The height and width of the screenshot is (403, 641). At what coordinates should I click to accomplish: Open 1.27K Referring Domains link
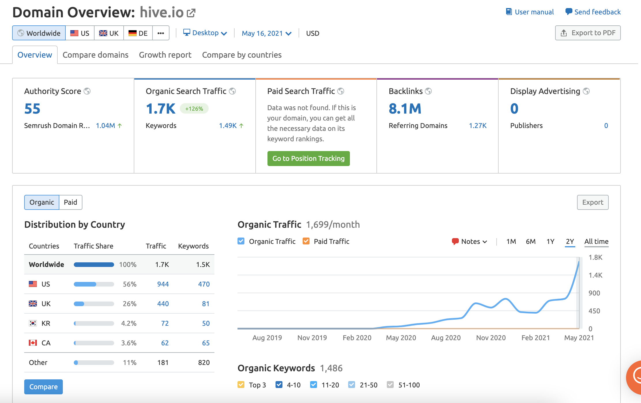coord(478,126)
